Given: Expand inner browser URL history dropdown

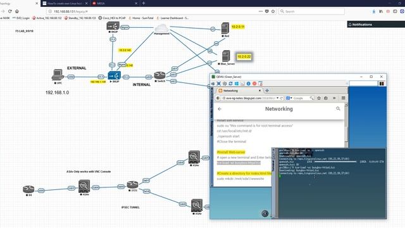Looking at the screenshot, I should [277, 98].
